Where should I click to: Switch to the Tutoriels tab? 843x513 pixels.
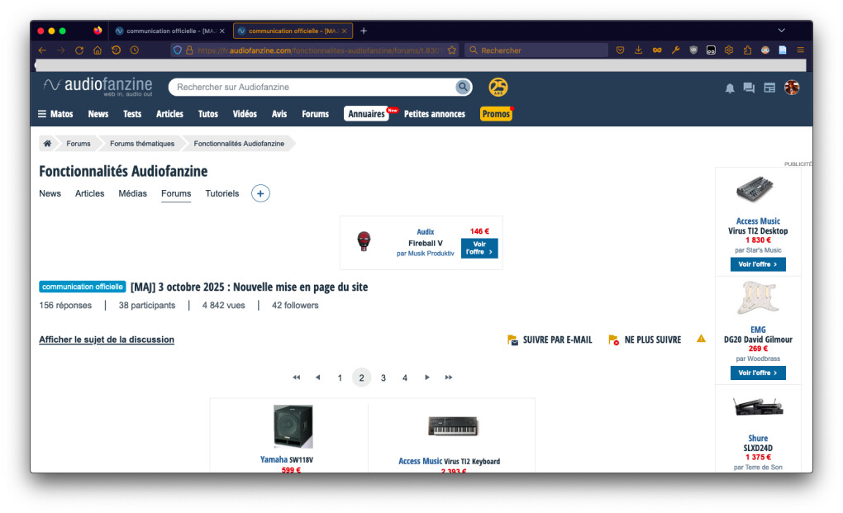coord(222,193)
